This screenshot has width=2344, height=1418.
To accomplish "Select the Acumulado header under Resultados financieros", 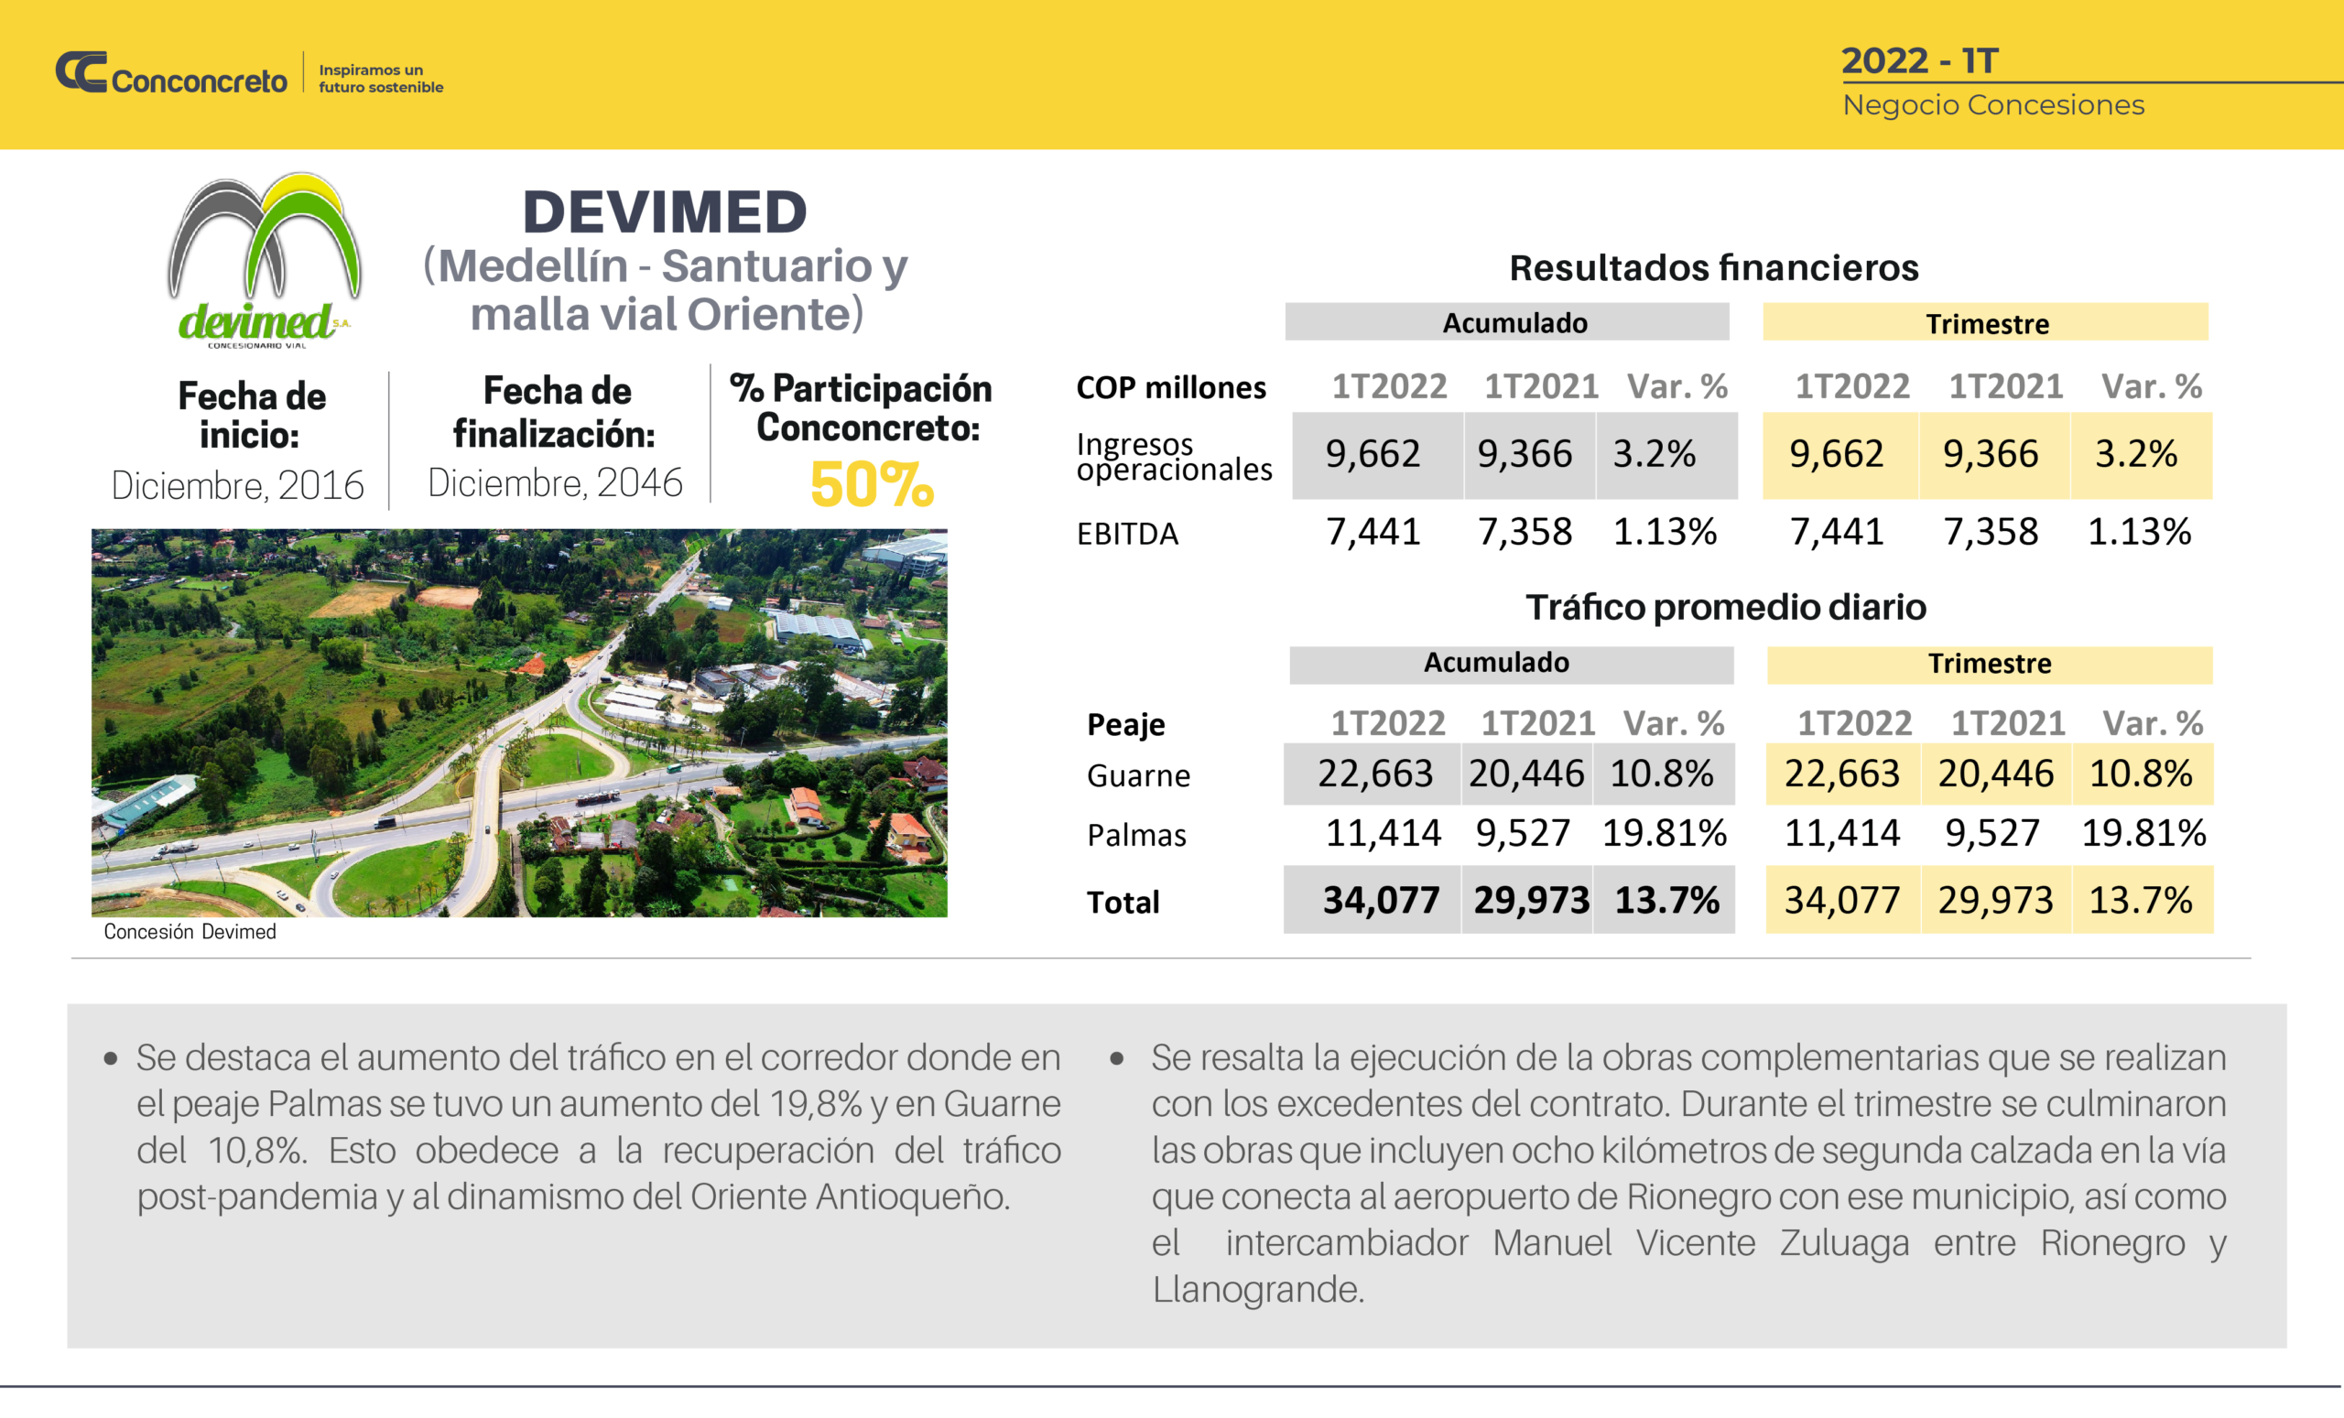I will (x=1514, y=323).
